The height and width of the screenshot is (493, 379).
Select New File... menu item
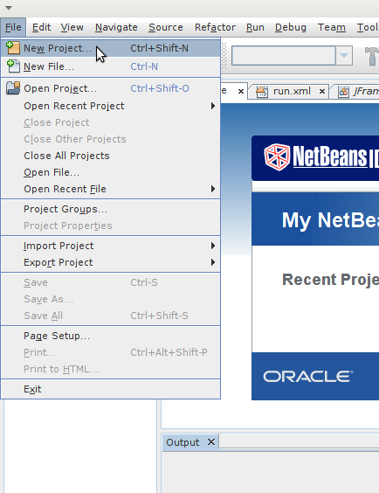111,66
